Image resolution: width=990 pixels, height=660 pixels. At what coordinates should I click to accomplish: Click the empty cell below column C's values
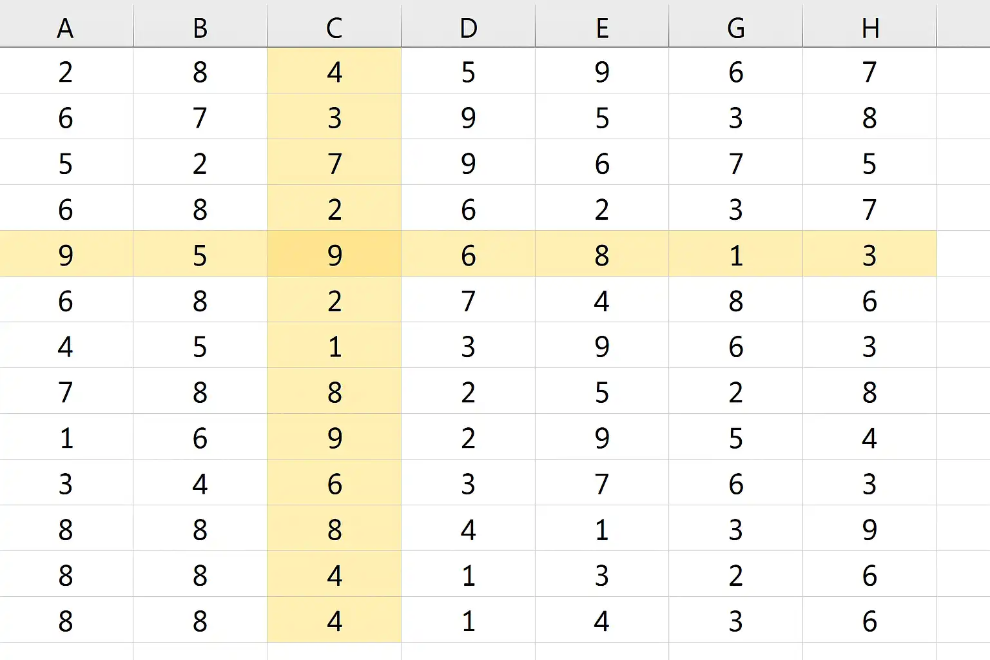tap(334, 652)
